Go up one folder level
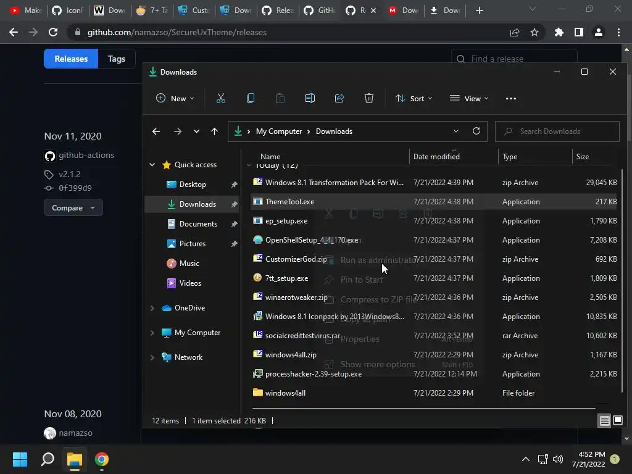632x474 pixels. coord(214,131)
